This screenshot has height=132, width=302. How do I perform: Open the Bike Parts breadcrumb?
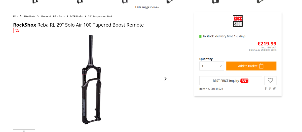tap(29, 16)
